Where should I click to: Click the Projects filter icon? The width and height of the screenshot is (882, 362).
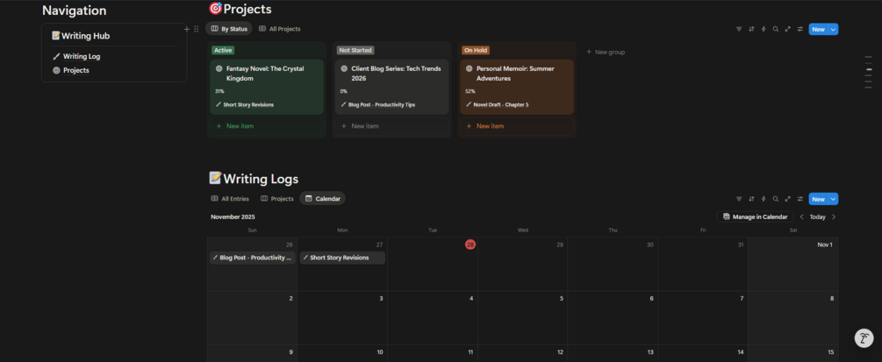739,29
